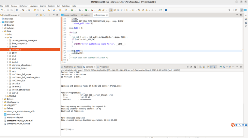Click the Collapse All icon in Project Explorer
The width and height of the screenshot is (248, 138).
[37, 15]
